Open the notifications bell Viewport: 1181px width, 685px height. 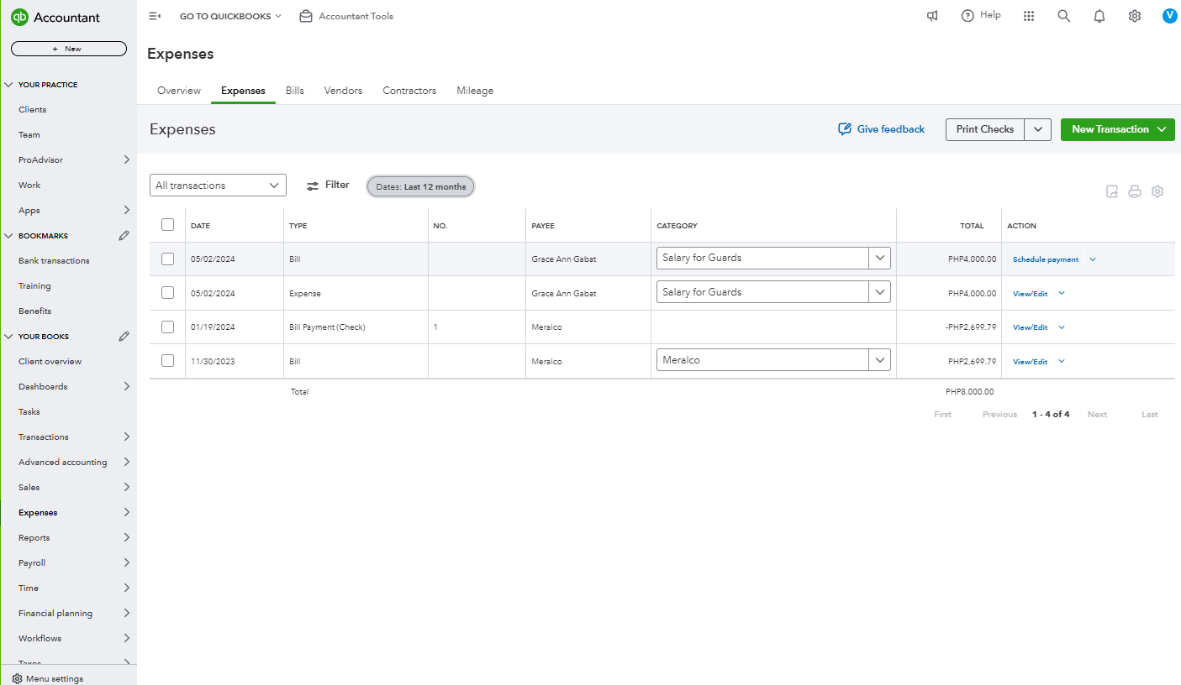1099,16
